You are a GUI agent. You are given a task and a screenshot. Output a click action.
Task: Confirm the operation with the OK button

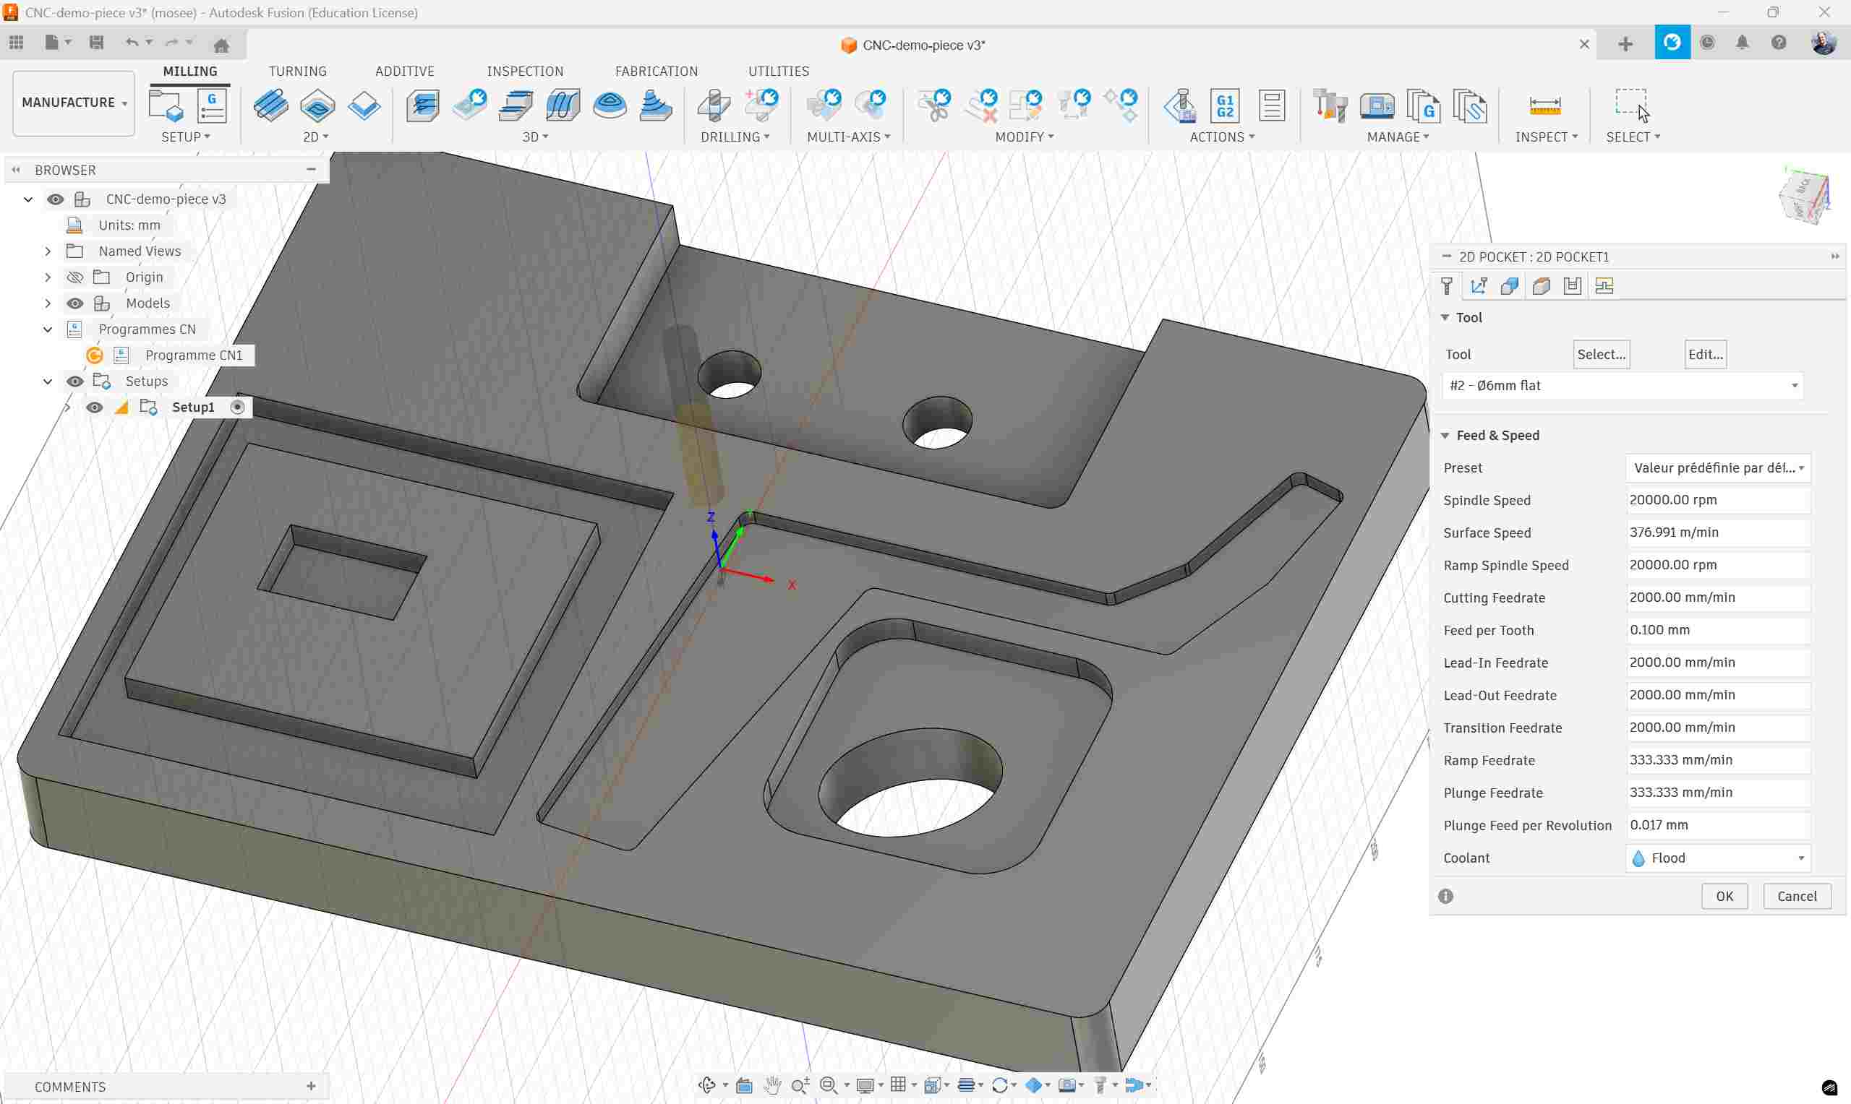[x=1724, y=896]
